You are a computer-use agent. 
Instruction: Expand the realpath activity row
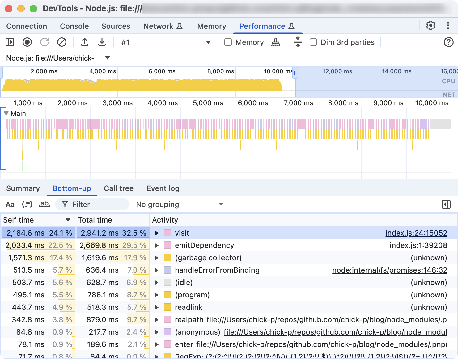(157, 320)
